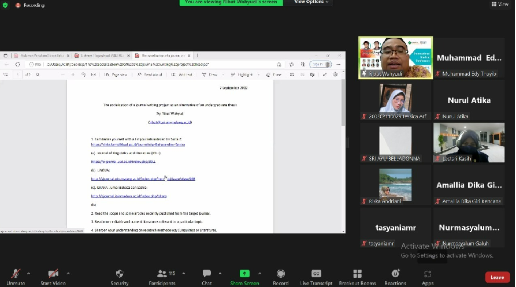Click the address bar file path
Screen dimensions: 516x287
(x=128, y=65)
